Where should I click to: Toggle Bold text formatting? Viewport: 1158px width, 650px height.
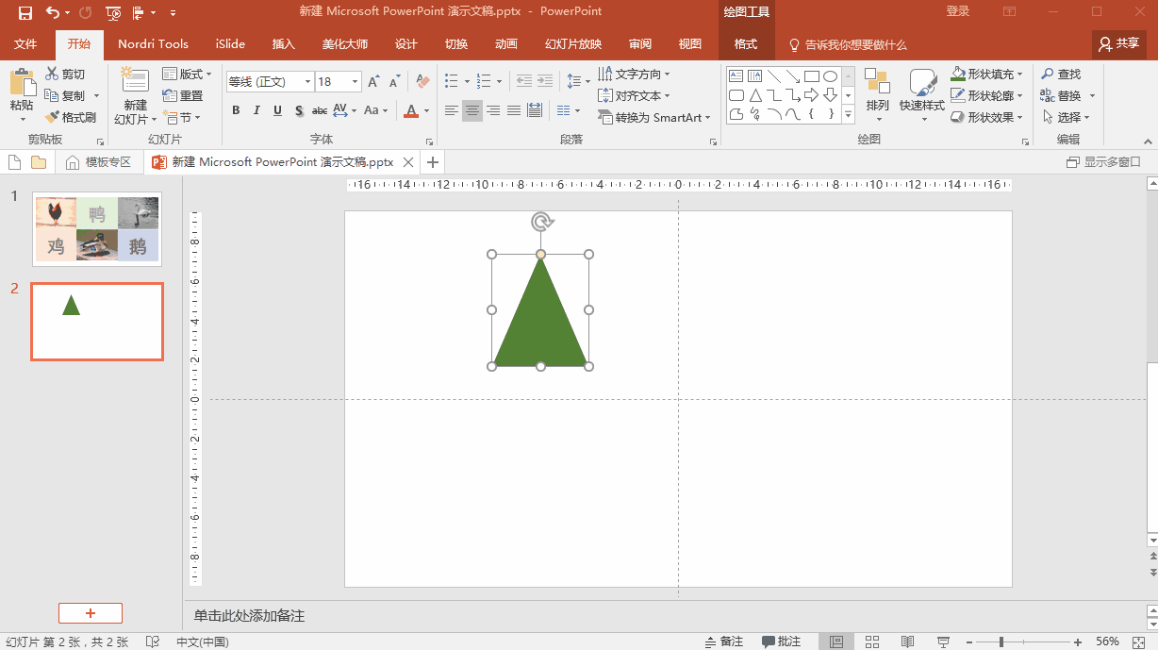(x=236, y=111)
